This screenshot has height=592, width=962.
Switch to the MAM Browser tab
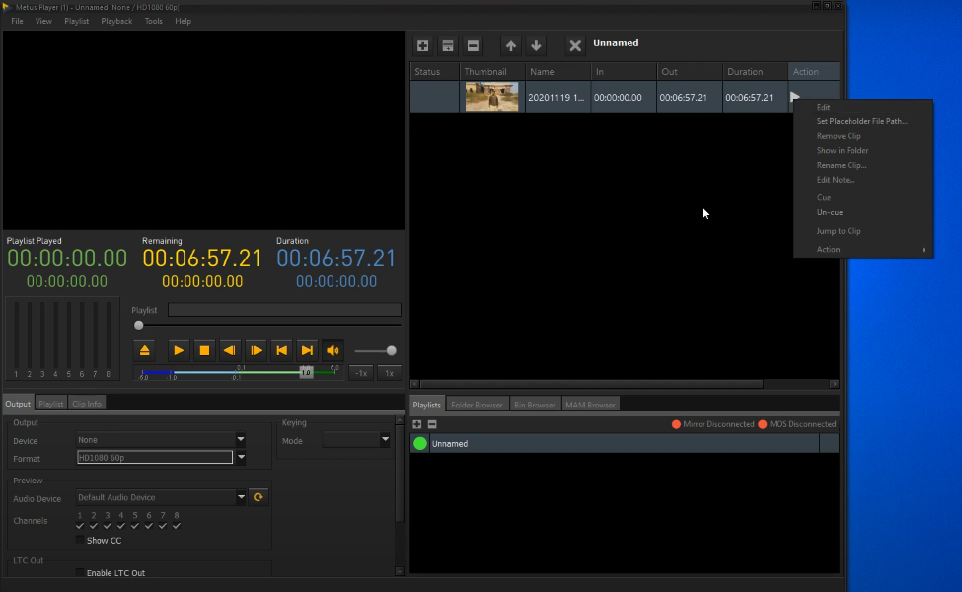click(590, 405)
